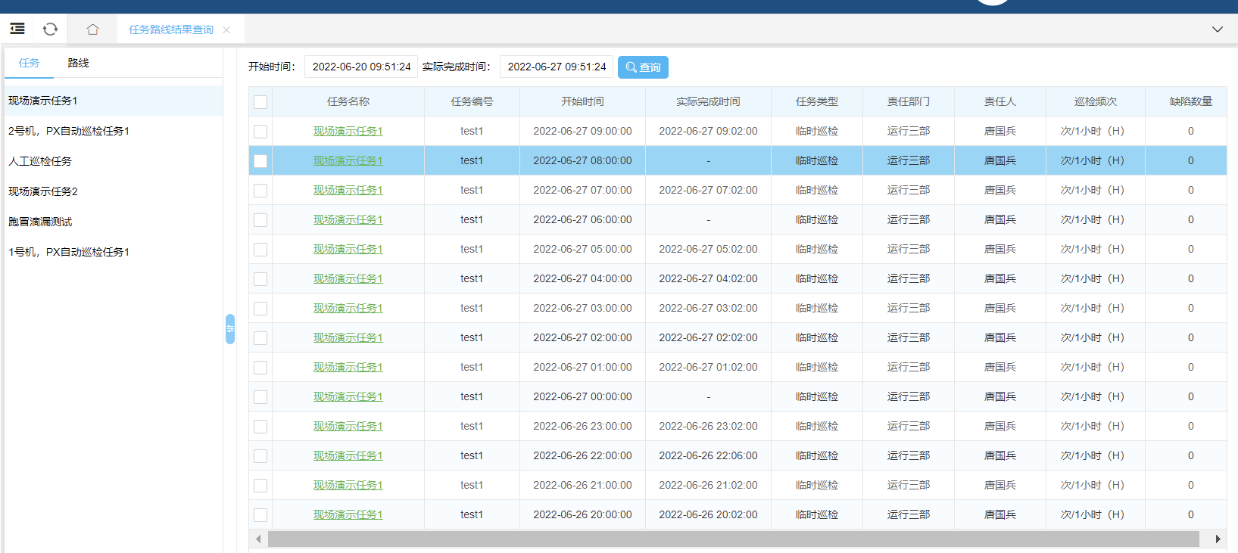Open 现场演示任务1 link for 2022-06-26 20:00:00 row
The height and width of the screenshot is (553, 1238).
click(348, 514)
